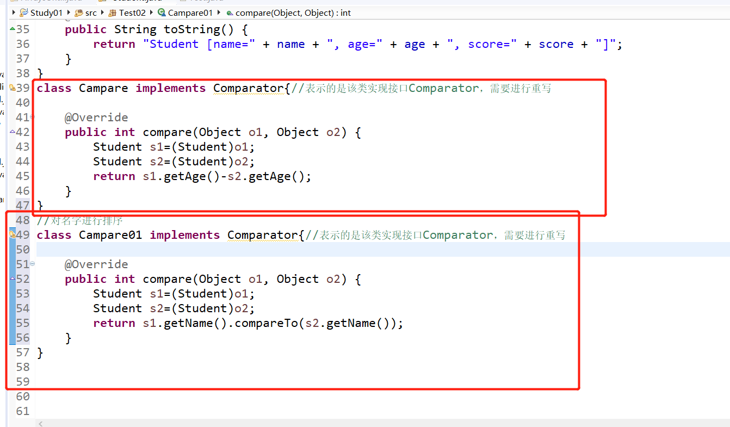Click the override marker on line 42
The image size is (730, 427).
(13, 131)
